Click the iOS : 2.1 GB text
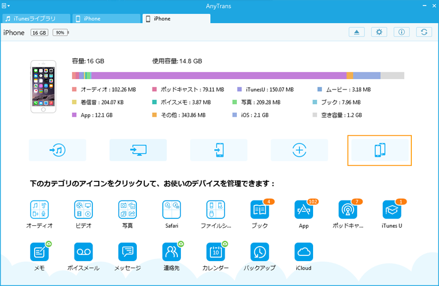The width and height of the screenshot is (439, 286). pyautogui.click(x=255, y=115)
